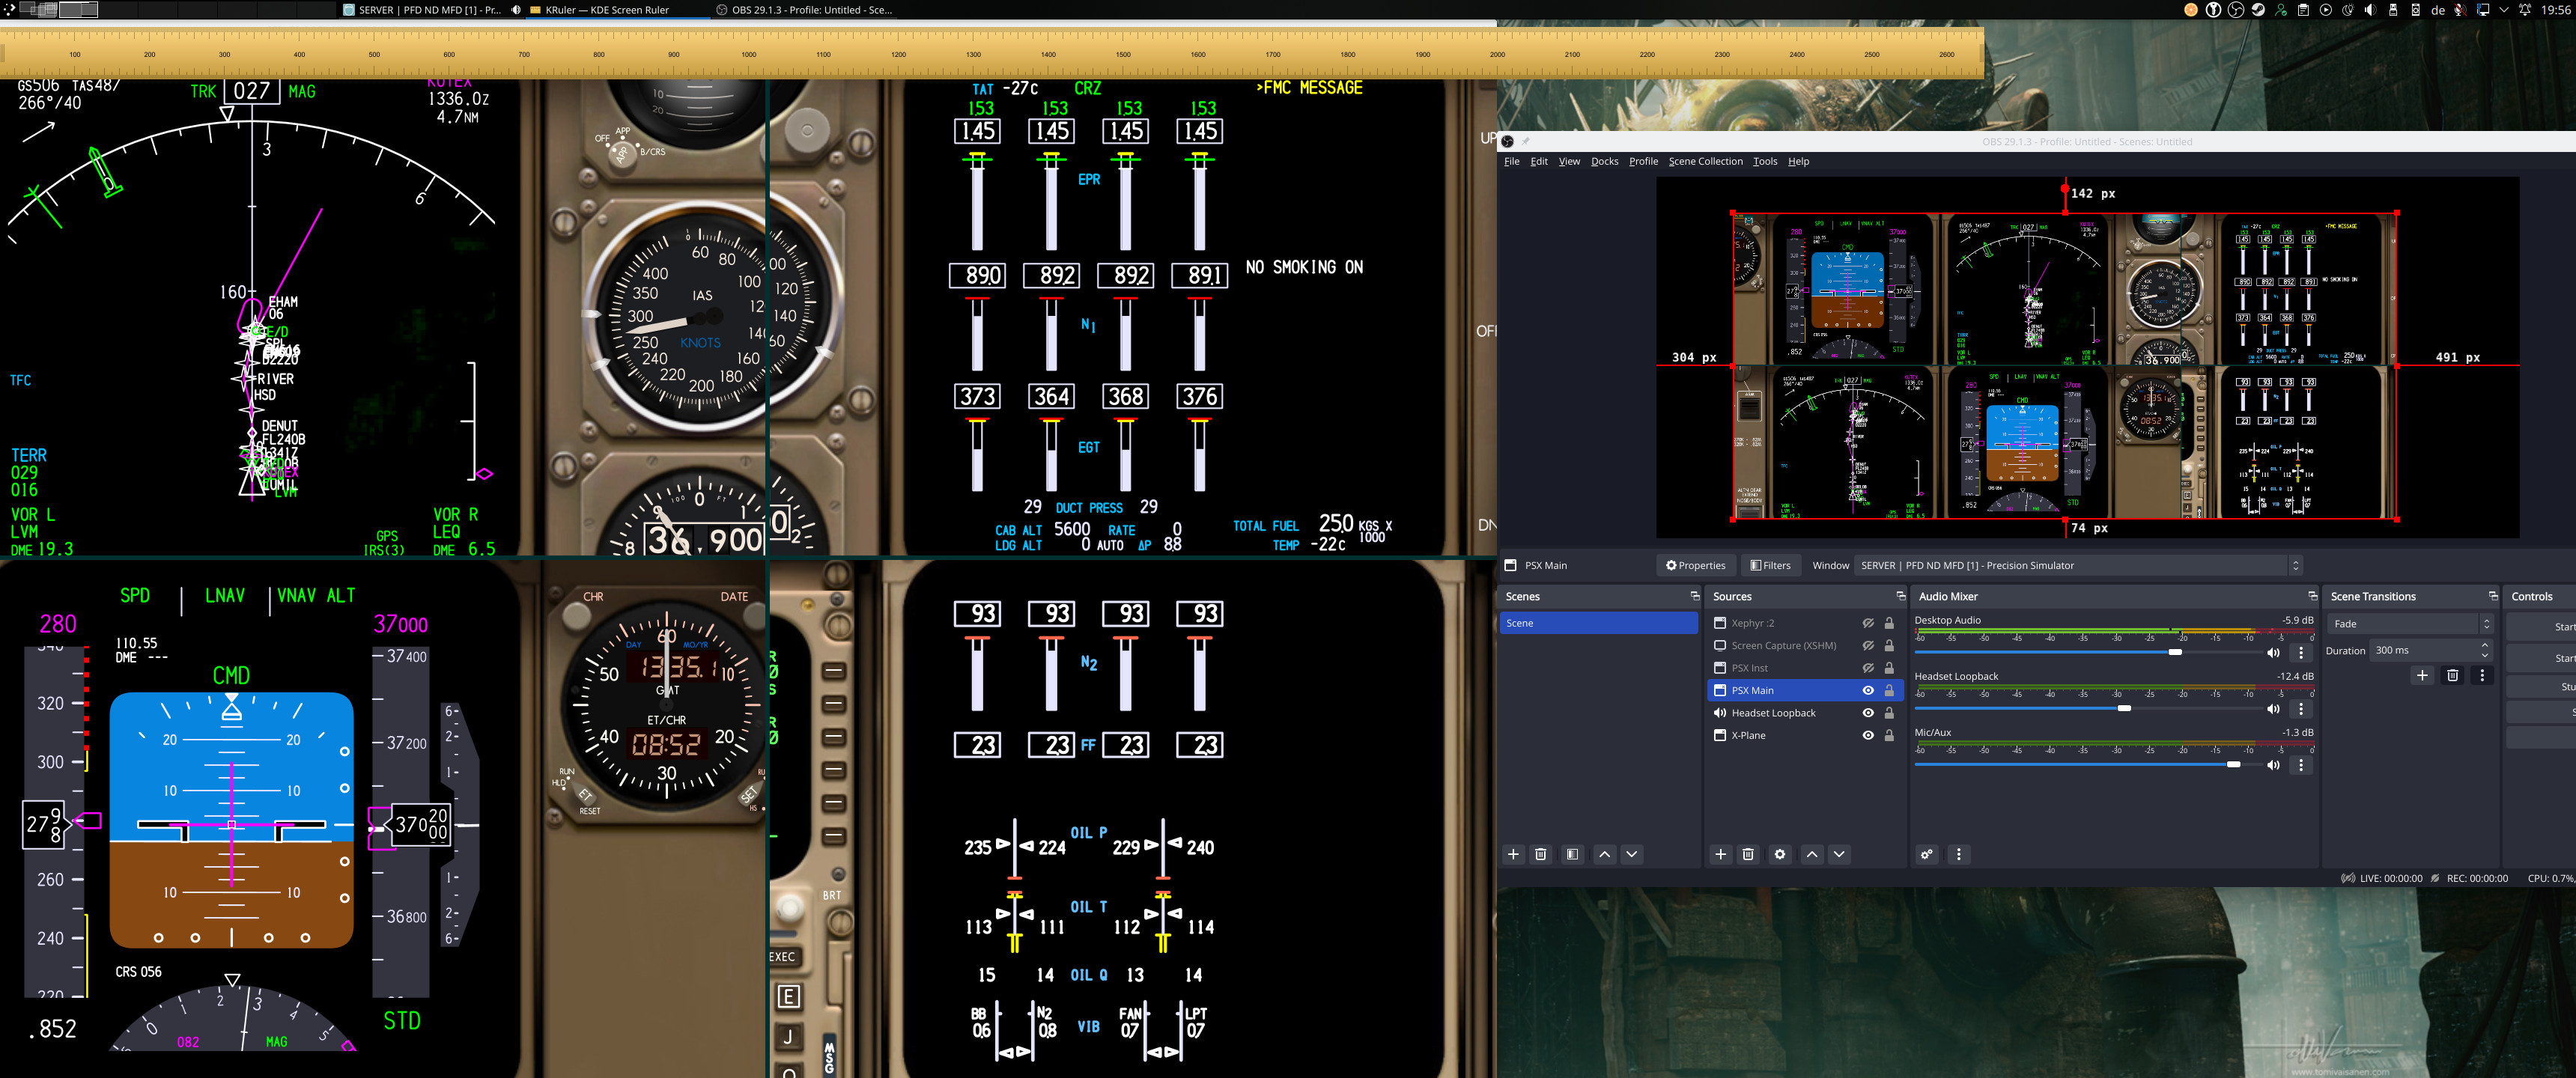Image resolution: width=2576 pixels, height=1078 pixels.
Task: Click the Headset Loopback volume slider handle
Action: [x=2124, y=708]
